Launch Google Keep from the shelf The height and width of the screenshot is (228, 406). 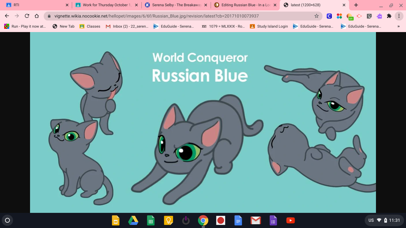click(168, 221)
